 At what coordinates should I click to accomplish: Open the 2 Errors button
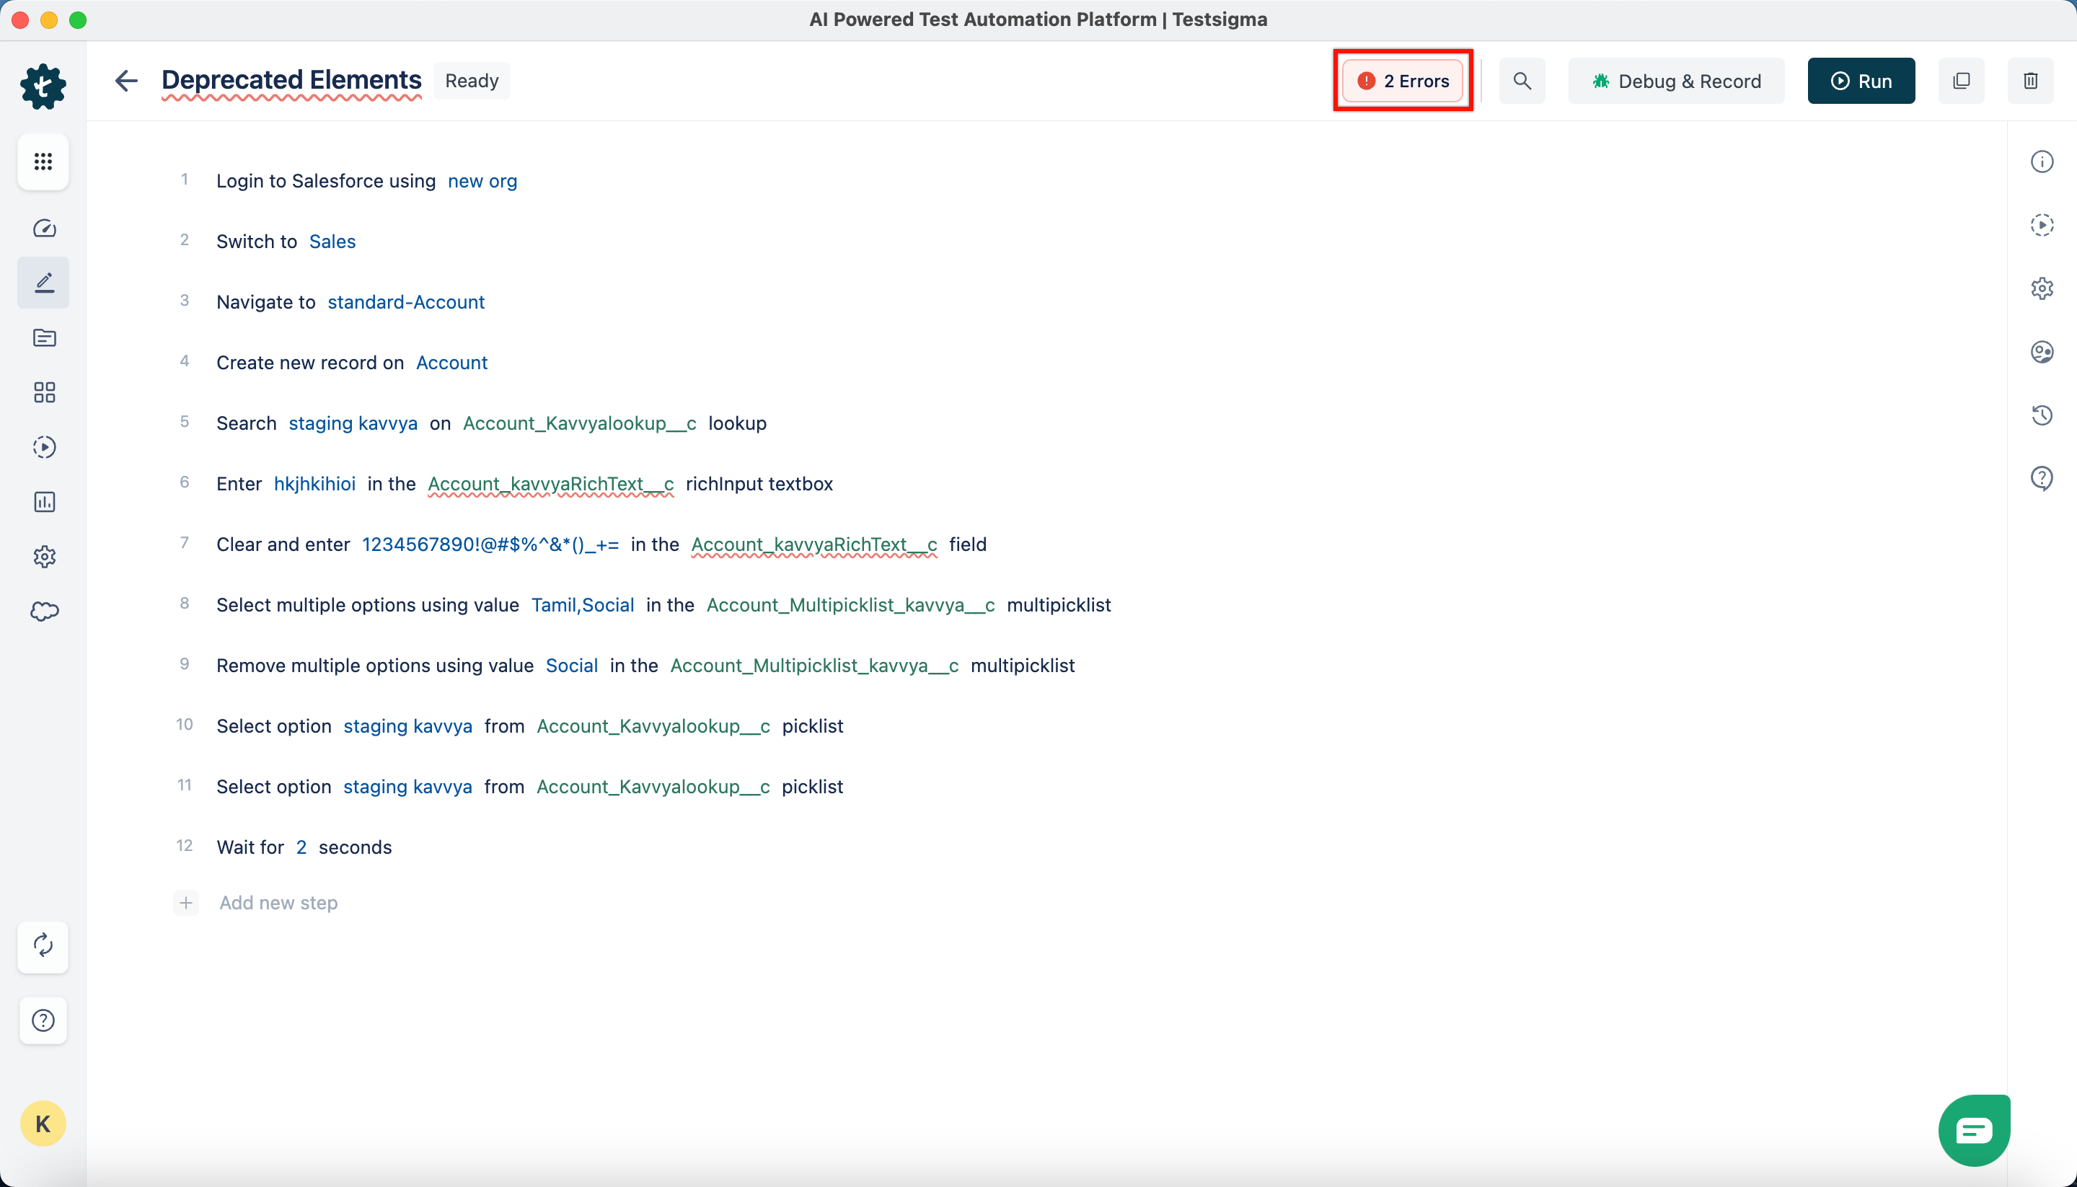1403,81
